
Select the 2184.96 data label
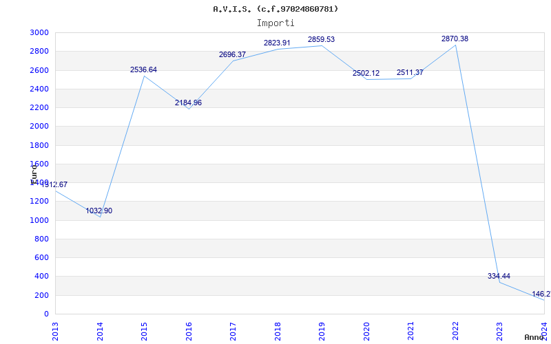[188, 103]
